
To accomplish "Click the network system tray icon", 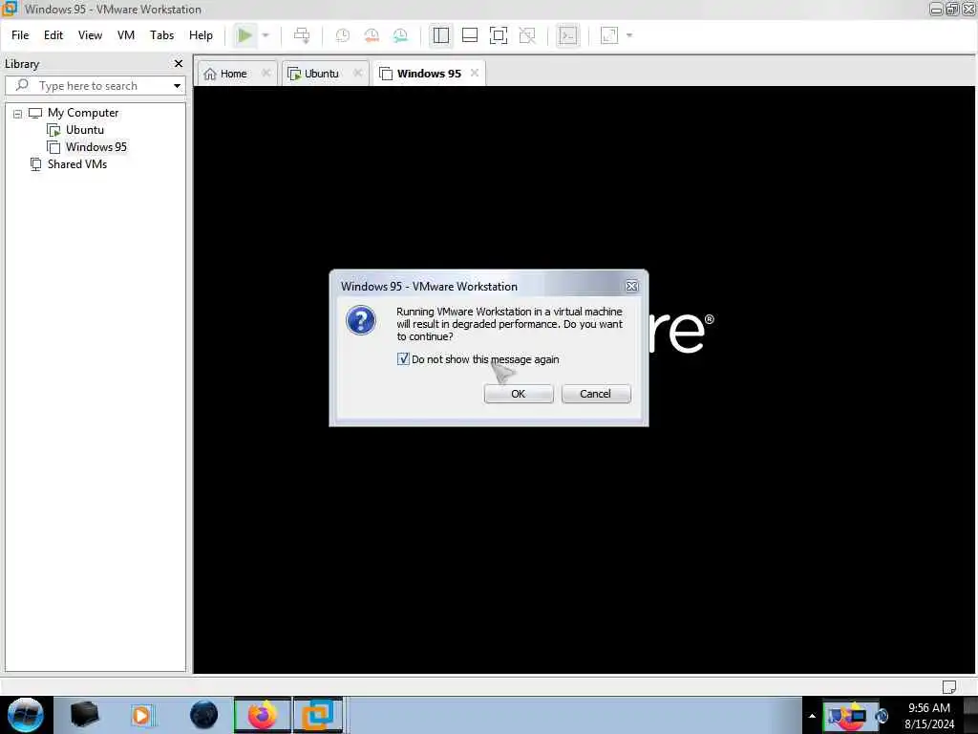I will click(x=859, y=716).
